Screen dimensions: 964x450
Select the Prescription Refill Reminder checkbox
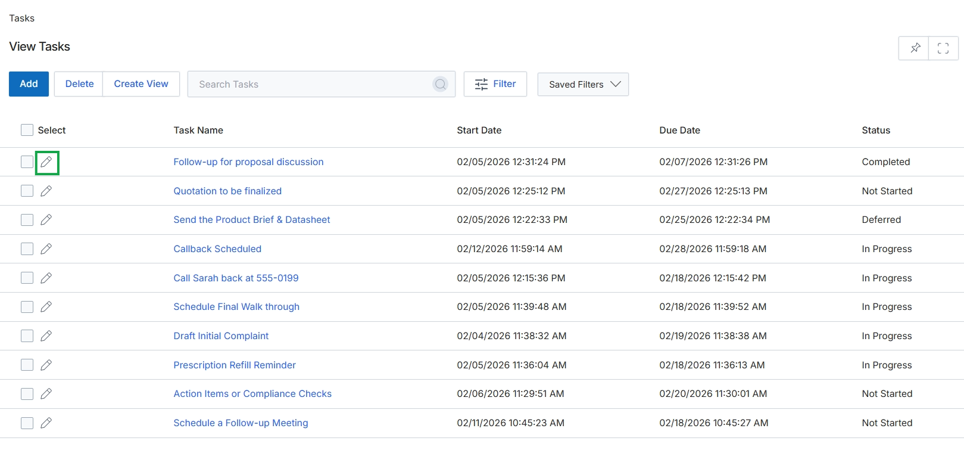point(27,365)
